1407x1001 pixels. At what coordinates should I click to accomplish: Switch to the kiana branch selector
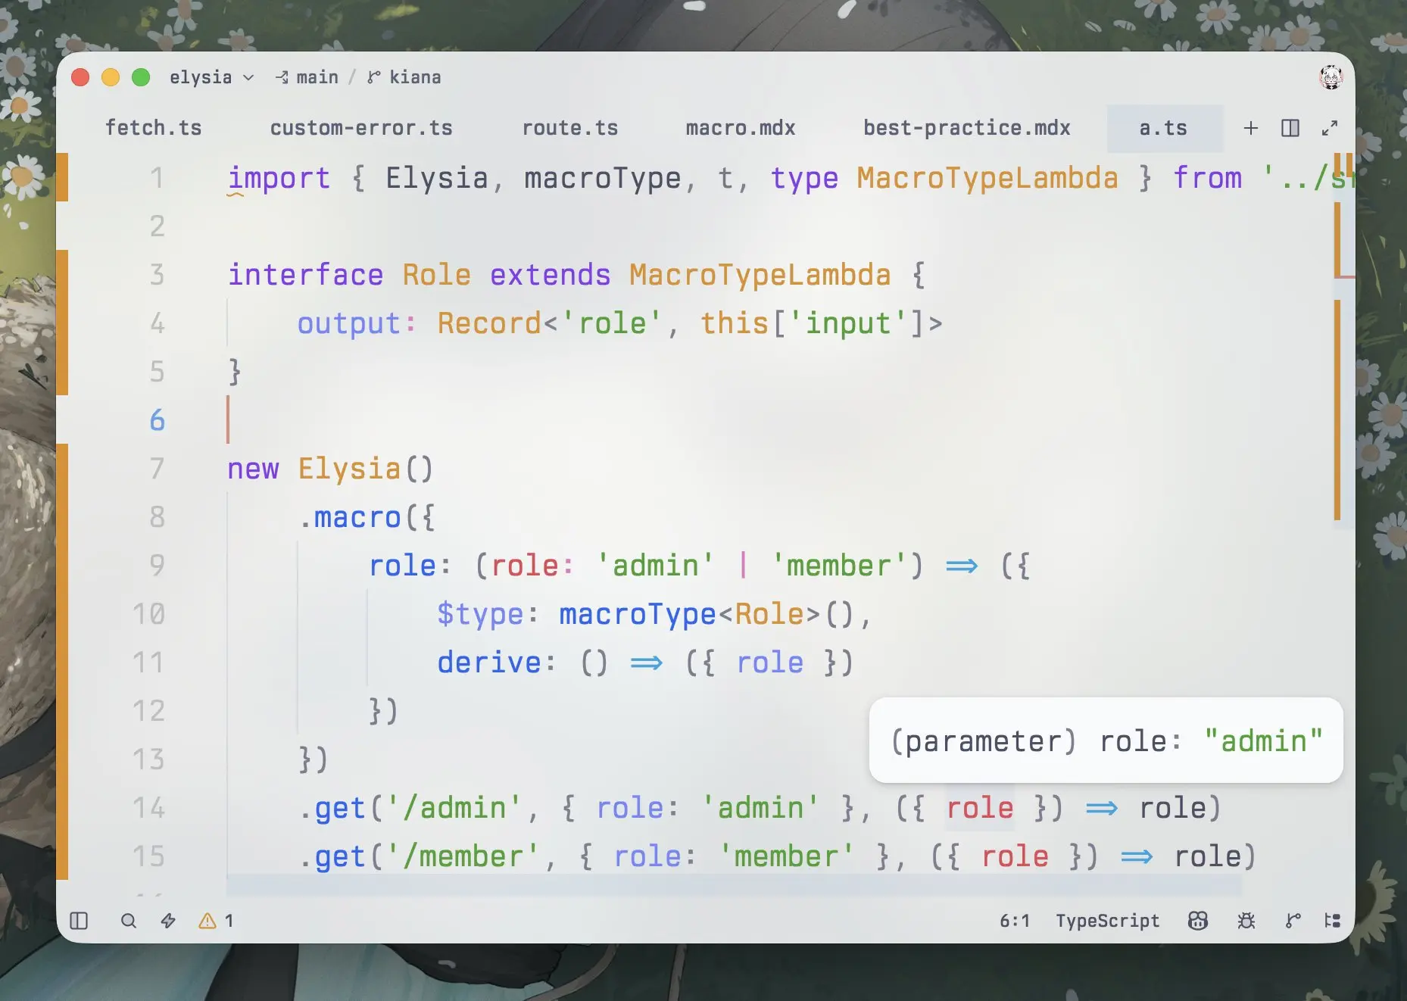tap(404, 77)
